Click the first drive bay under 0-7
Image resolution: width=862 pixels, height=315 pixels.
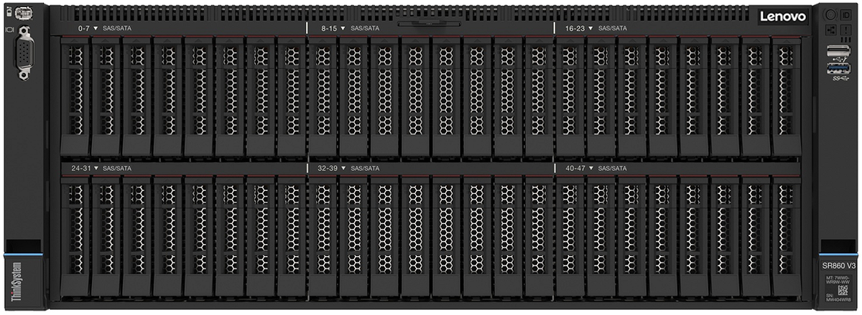tap(75, 95)
